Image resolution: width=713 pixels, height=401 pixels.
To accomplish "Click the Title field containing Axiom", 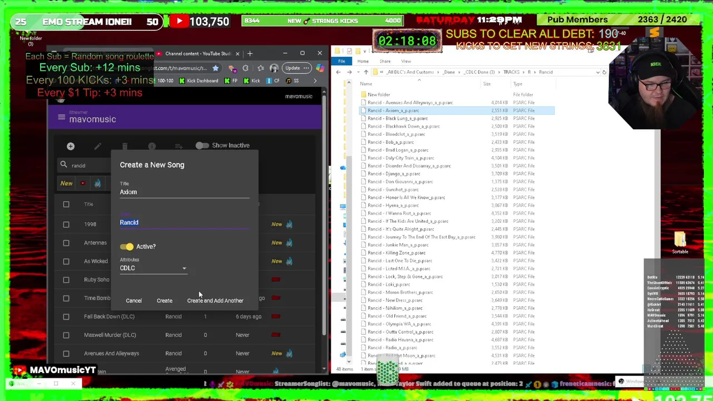I will 184,192.
